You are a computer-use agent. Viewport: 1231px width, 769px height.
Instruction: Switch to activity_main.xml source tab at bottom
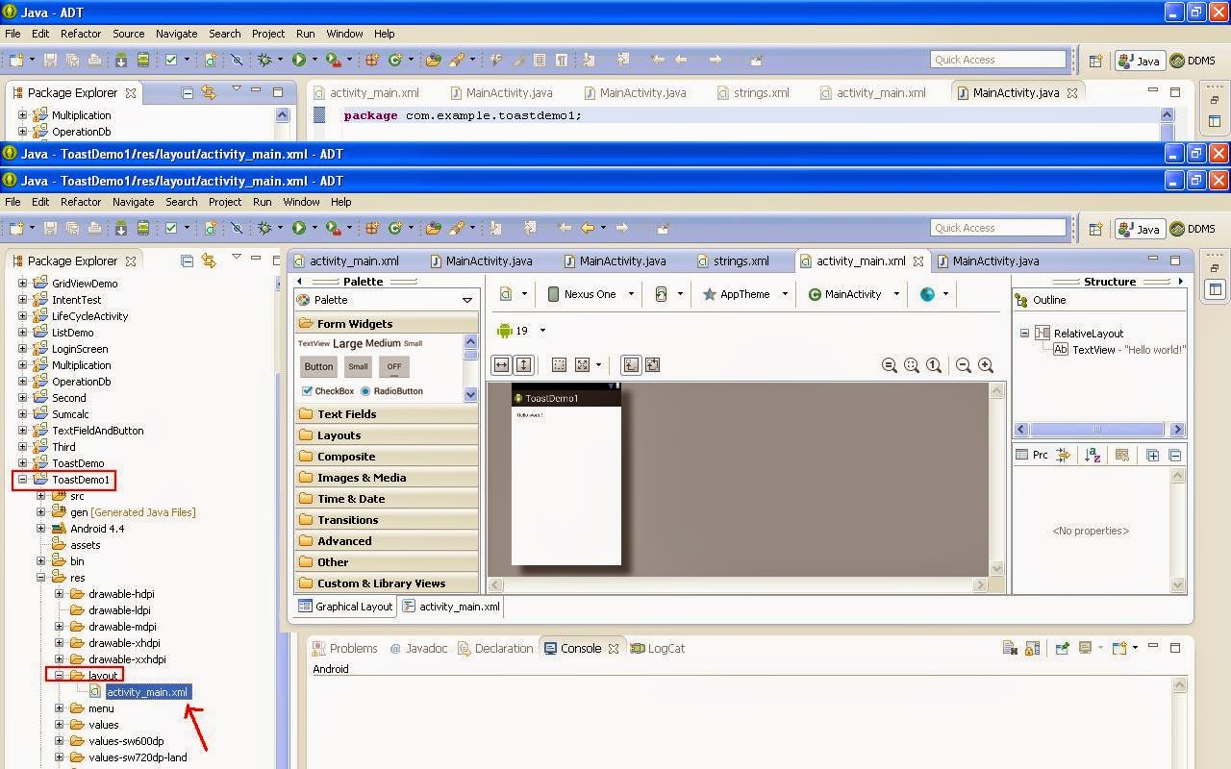click(451, 607)
